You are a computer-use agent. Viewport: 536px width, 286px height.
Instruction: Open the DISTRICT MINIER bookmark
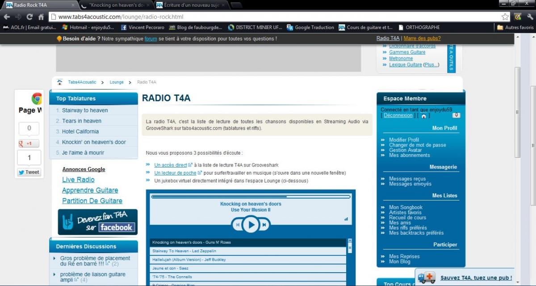254,27
